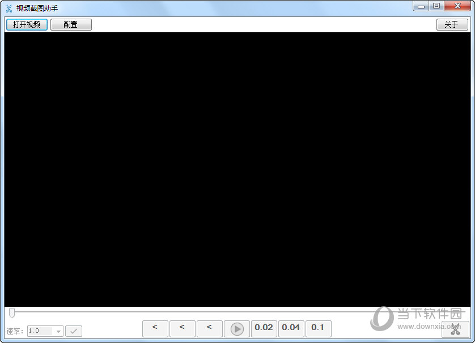Confirm the rate with the checkmark button
Image resolution: width=475 pixels, height=343 pixels.
pos(74,331)
